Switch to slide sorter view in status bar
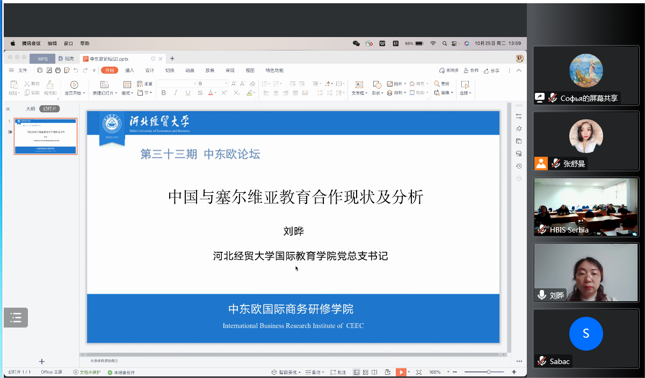This screenshot has height=378, width=645. [366, 372]
